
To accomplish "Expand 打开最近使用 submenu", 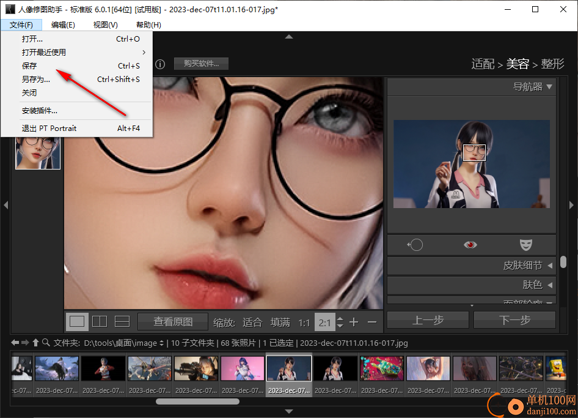I will coord(76,53).
